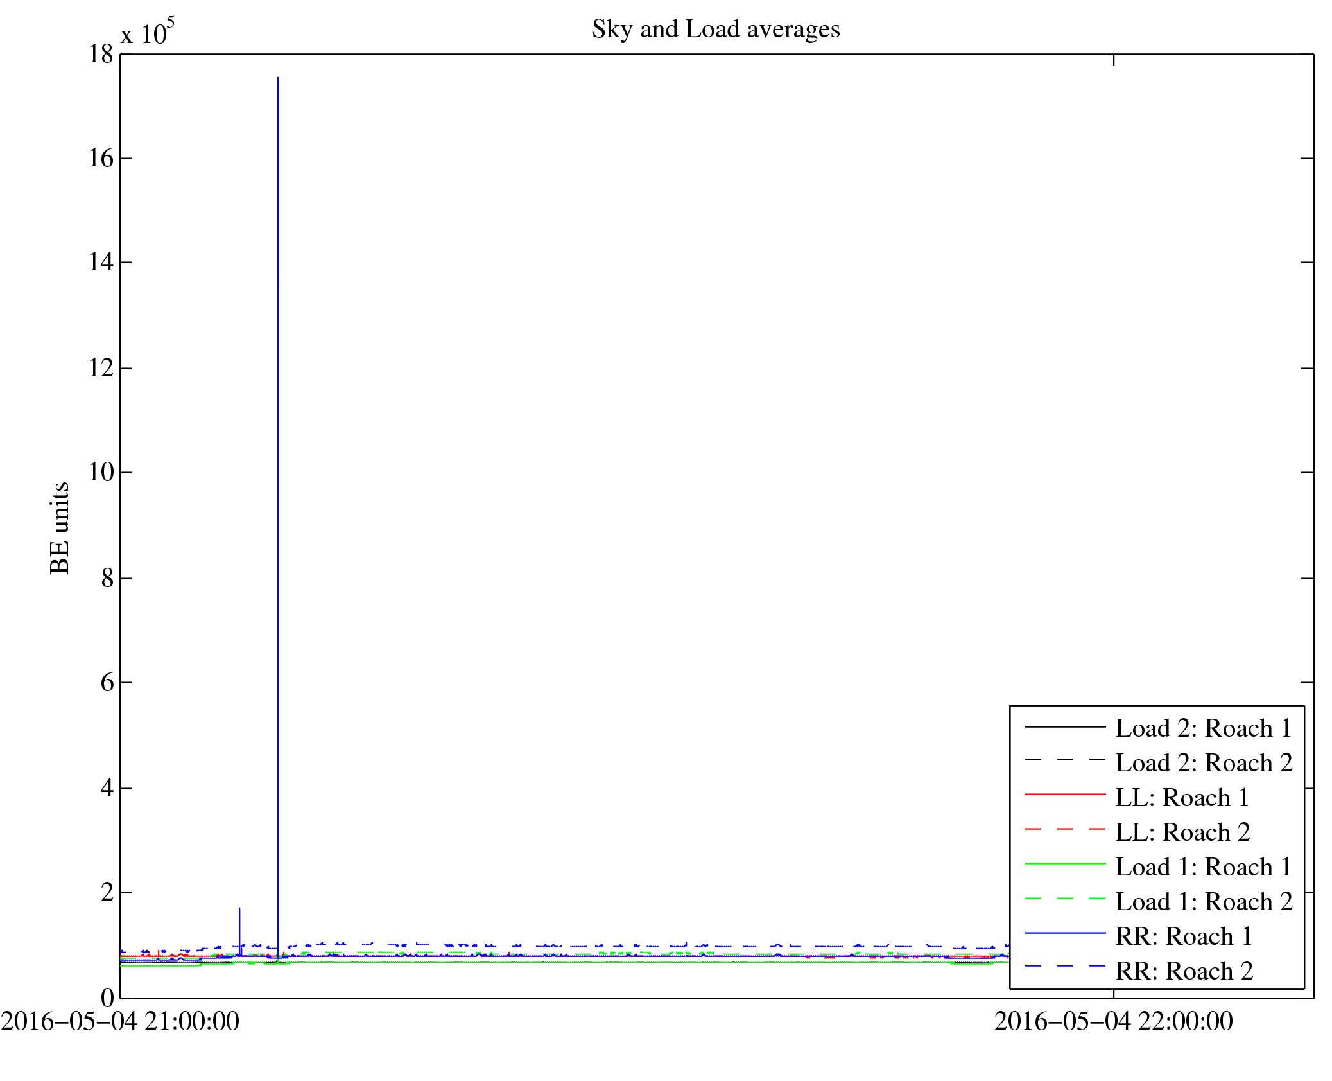Click 'Load 1: Roach 2' legend text
1332x1081 pixels.
tap(1203, 902)
